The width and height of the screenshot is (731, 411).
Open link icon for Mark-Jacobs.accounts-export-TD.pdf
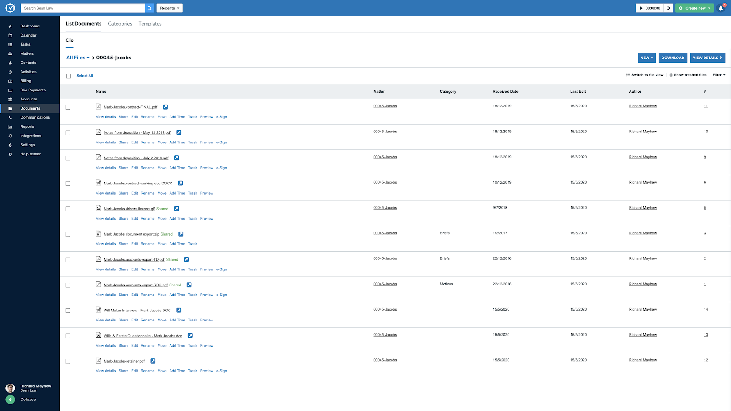186,259
